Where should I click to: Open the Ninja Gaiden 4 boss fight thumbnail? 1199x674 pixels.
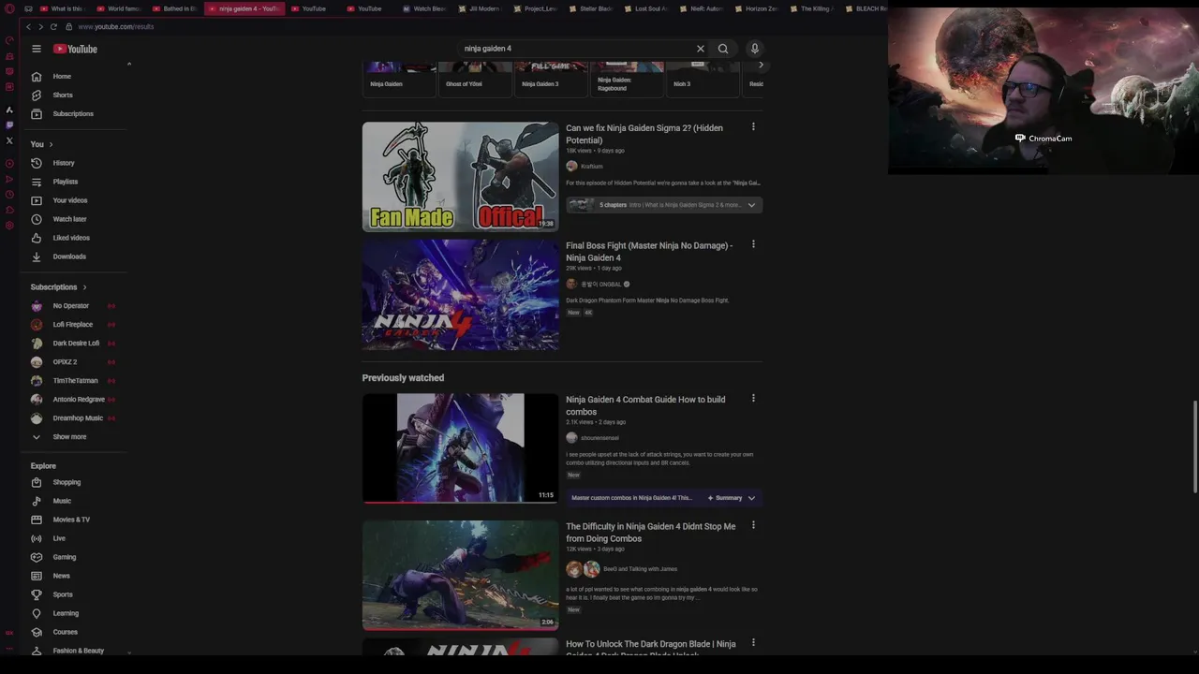[x=460, y=294]
